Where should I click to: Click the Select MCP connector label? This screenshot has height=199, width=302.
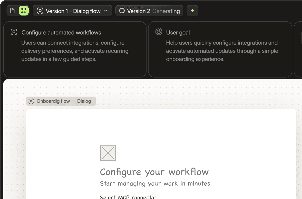(x=128, y=197)
